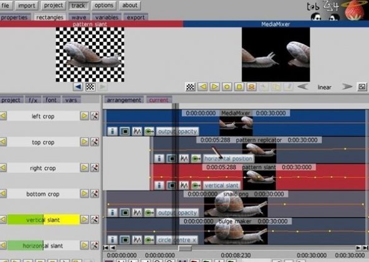Open the options menu
This screenshot has width=369, height=262.
[103, 5]
